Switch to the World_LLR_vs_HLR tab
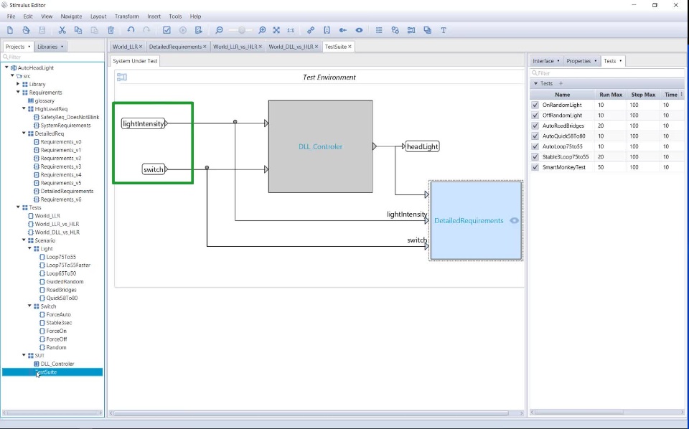Image resolution: width=689 pixels, height=429 pixels. 235,47
